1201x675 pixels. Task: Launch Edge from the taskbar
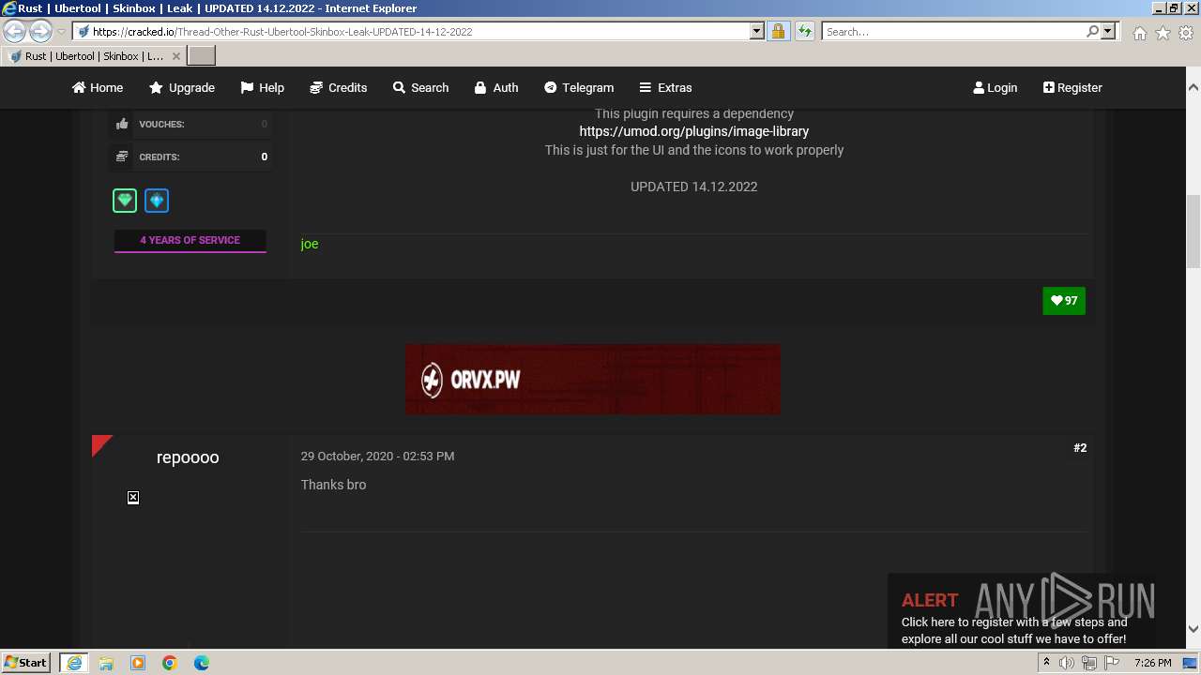tap(202, 663)
